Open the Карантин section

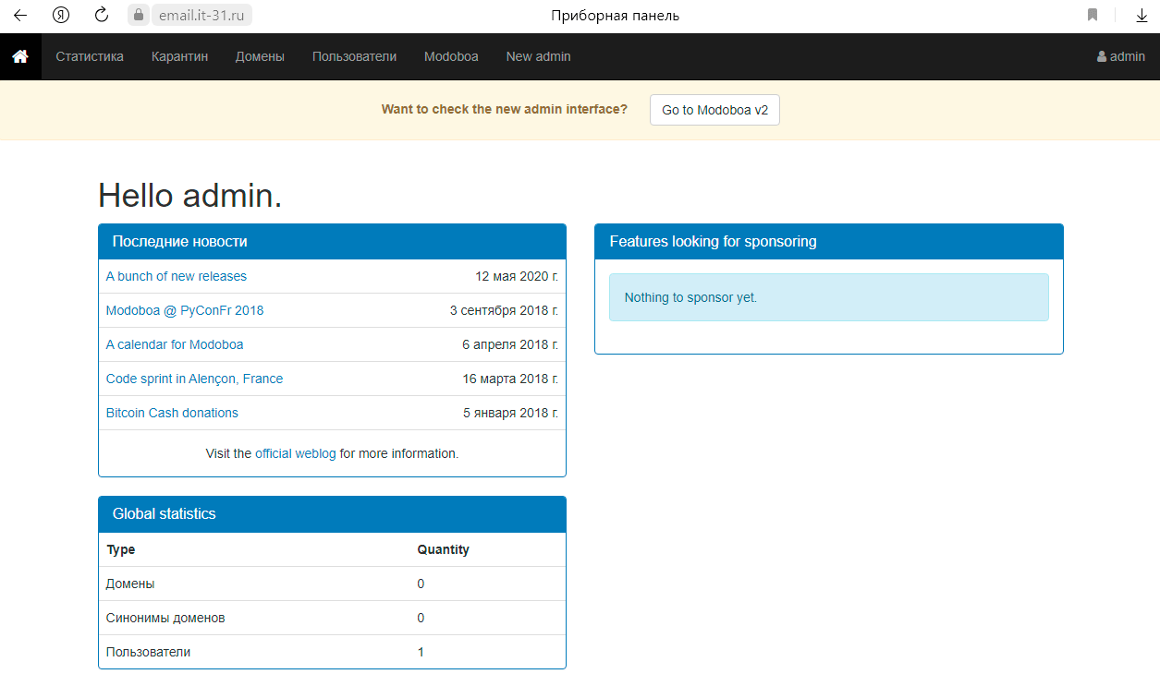179,56
